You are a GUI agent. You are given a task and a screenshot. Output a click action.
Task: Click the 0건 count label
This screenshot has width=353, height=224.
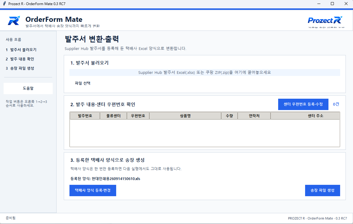[x=336, y=104]
